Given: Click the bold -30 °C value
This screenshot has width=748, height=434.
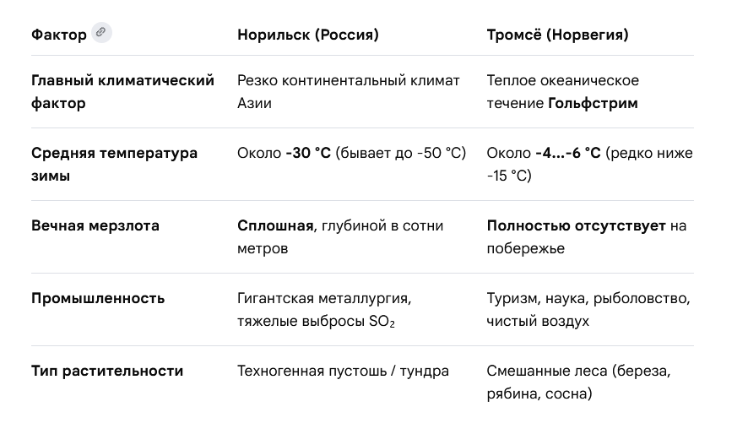Looking at the screenshot, I should [308, 153].
